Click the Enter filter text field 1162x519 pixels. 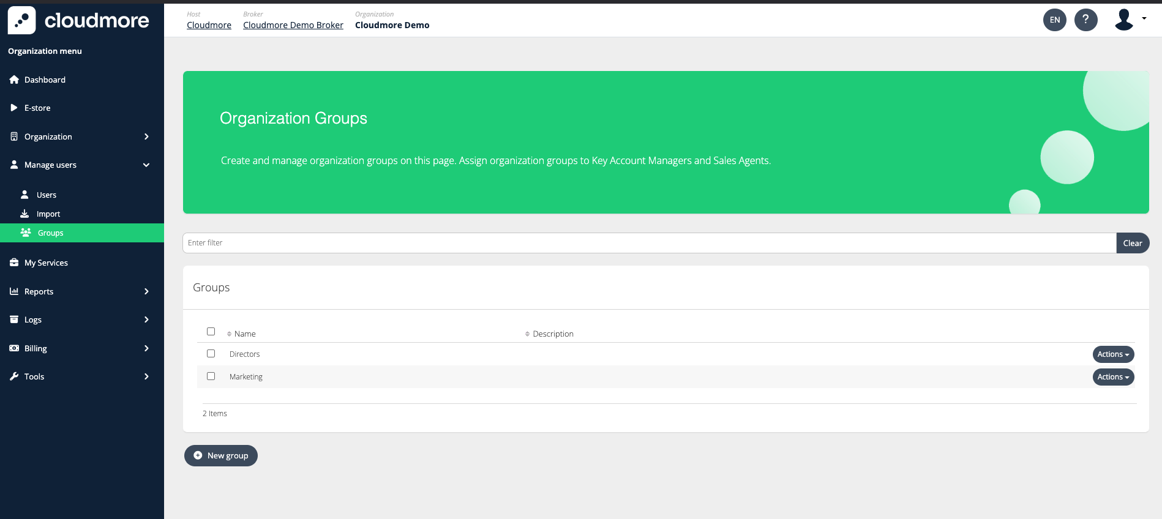649,243
